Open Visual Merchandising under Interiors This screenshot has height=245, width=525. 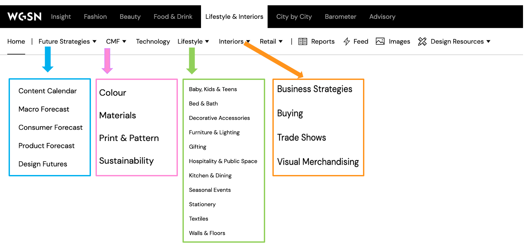[318, 162]
